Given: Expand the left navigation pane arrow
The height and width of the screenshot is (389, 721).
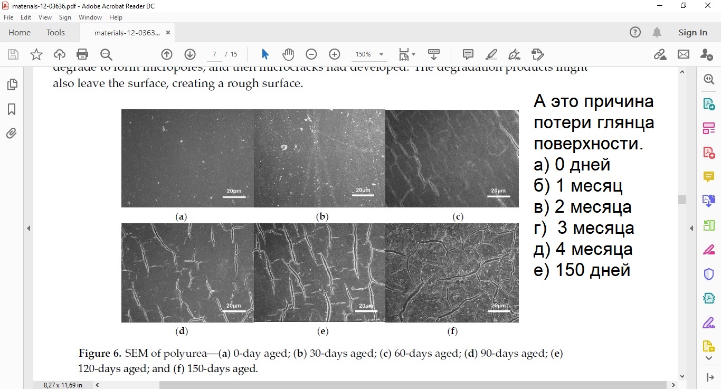Looking at the screenshot, I should coord(29,228).
